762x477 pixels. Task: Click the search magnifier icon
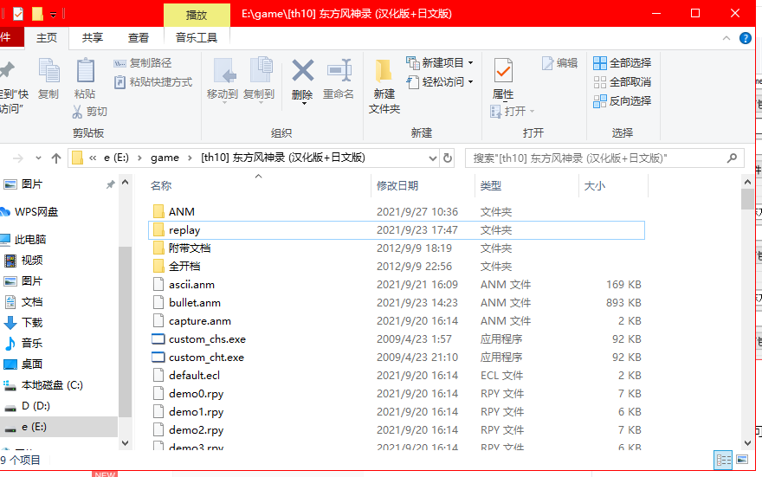(x=732, y=158)
